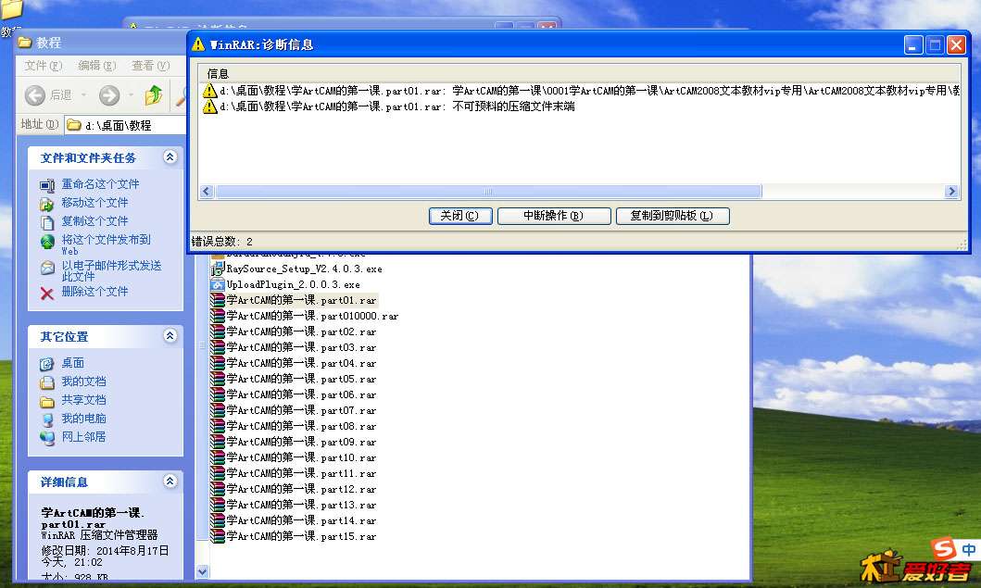Select 学ArtCAM的第一课.part10.rar file
The width and height of the screenshot is (981, 588).
click(x=294, y=457)
